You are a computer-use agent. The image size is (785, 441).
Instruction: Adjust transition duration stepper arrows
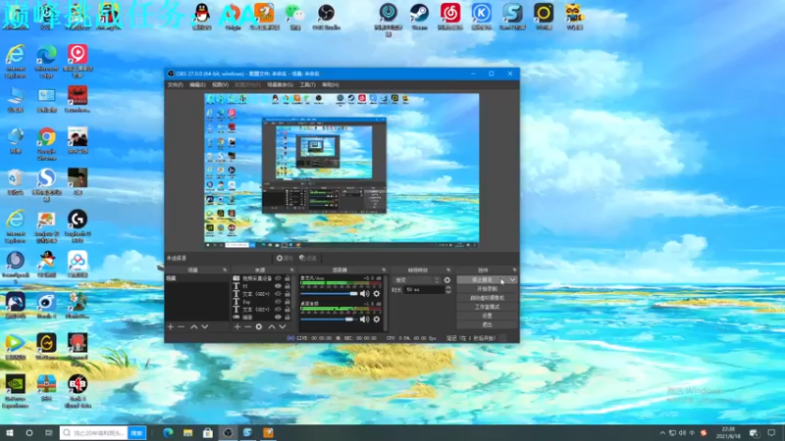coord(448,289)
